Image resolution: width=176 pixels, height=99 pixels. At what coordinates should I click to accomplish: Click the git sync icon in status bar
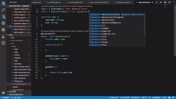pos(12,98)
